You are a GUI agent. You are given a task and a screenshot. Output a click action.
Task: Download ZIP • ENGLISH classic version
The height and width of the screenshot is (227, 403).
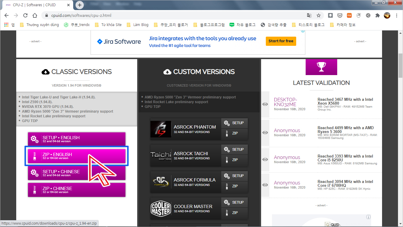coord(77,156)
